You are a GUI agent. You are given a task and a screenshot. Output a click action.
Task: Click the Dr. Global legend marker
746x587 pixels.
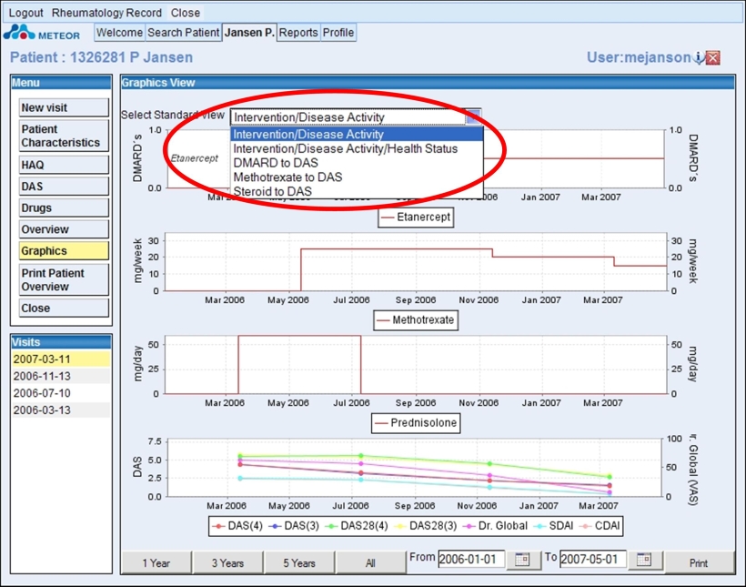pos(469,526)
